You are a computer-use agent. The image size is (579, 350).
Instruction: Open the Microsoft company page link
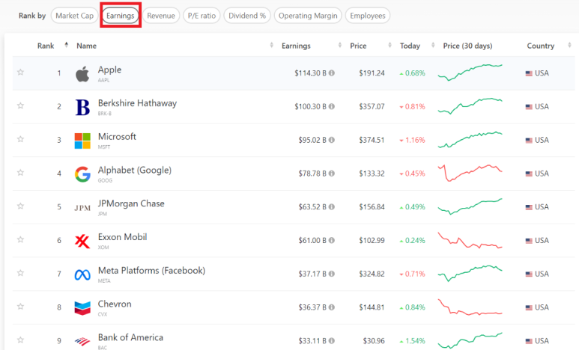point(117,137)
